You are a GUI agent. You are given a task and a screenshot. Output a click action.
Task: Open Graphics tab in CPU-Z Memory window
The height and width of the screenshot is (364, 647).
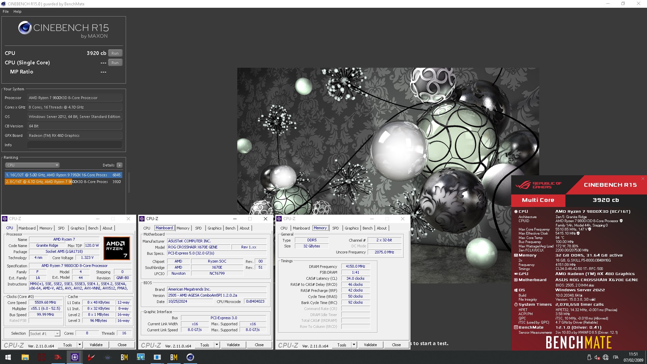coord(352,228)
